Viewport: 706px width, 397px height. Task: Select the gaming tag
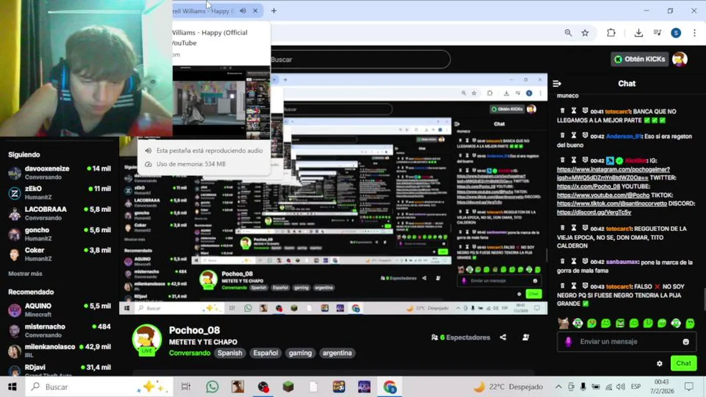300,353
